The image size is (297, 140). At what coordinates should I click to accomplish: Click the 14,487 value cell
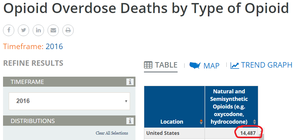pyautogui.click(x=248, y=133)
